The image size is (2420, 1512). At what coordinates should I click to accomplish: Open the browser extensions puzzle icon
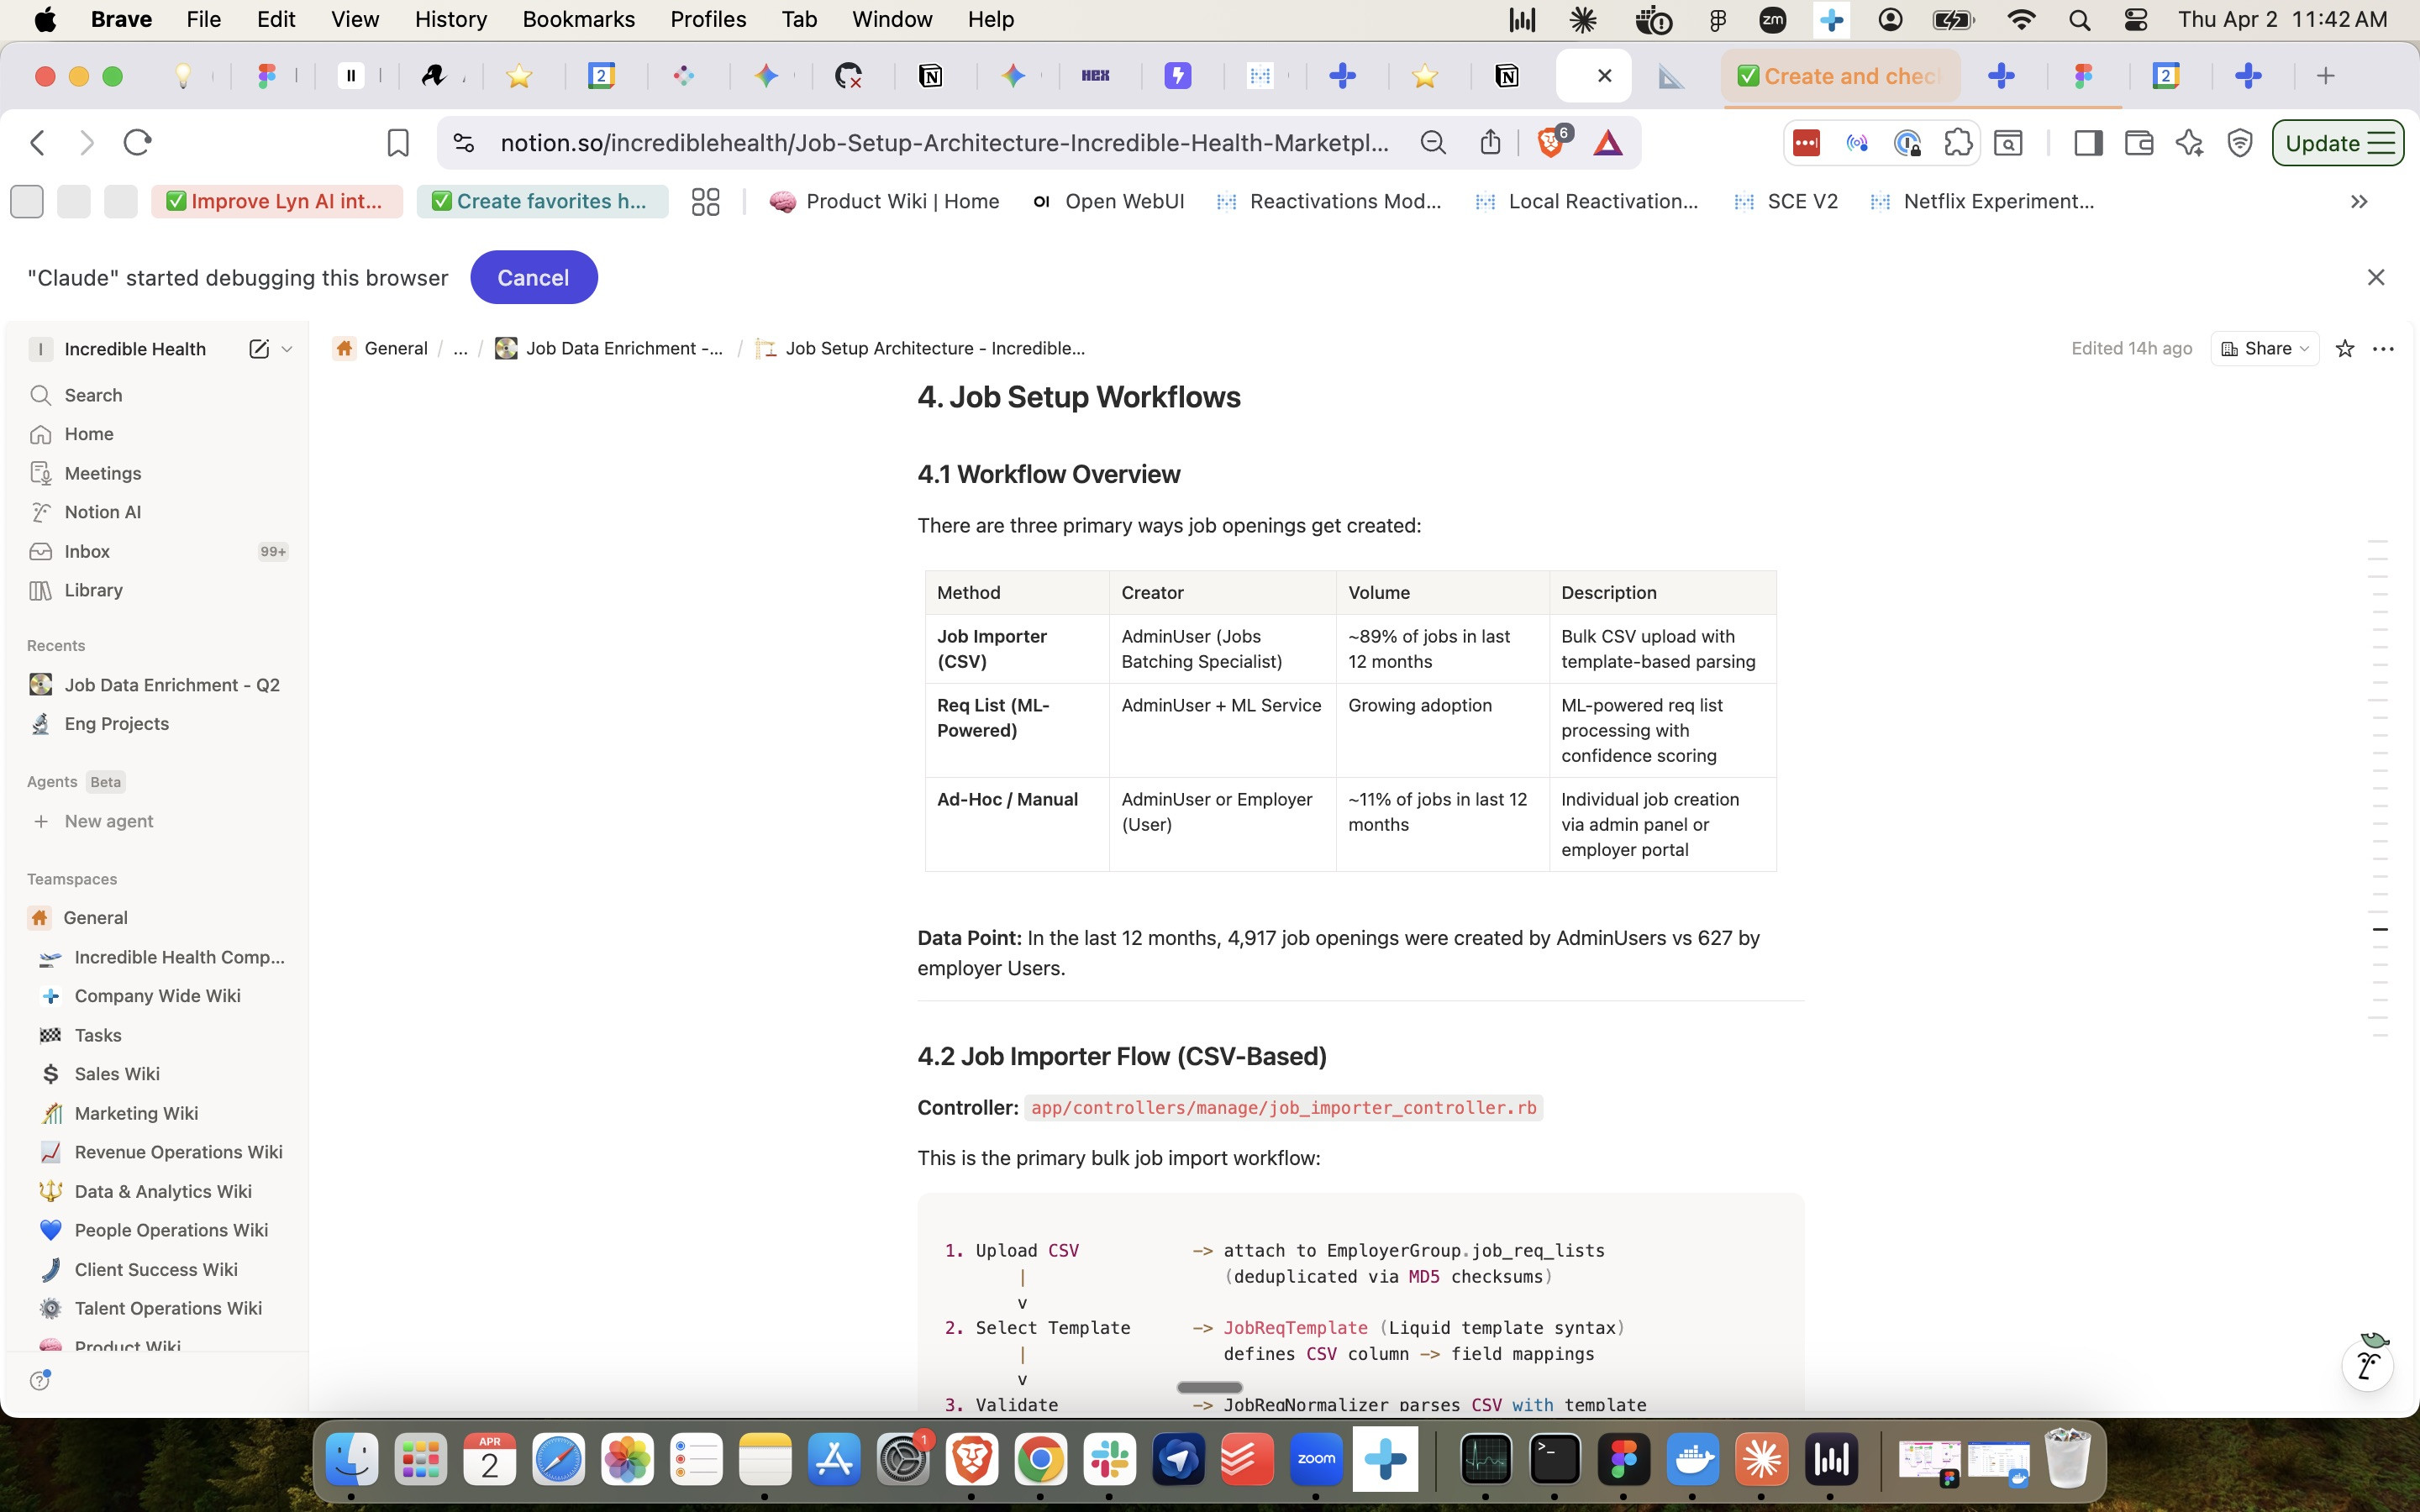point(1958,143)
